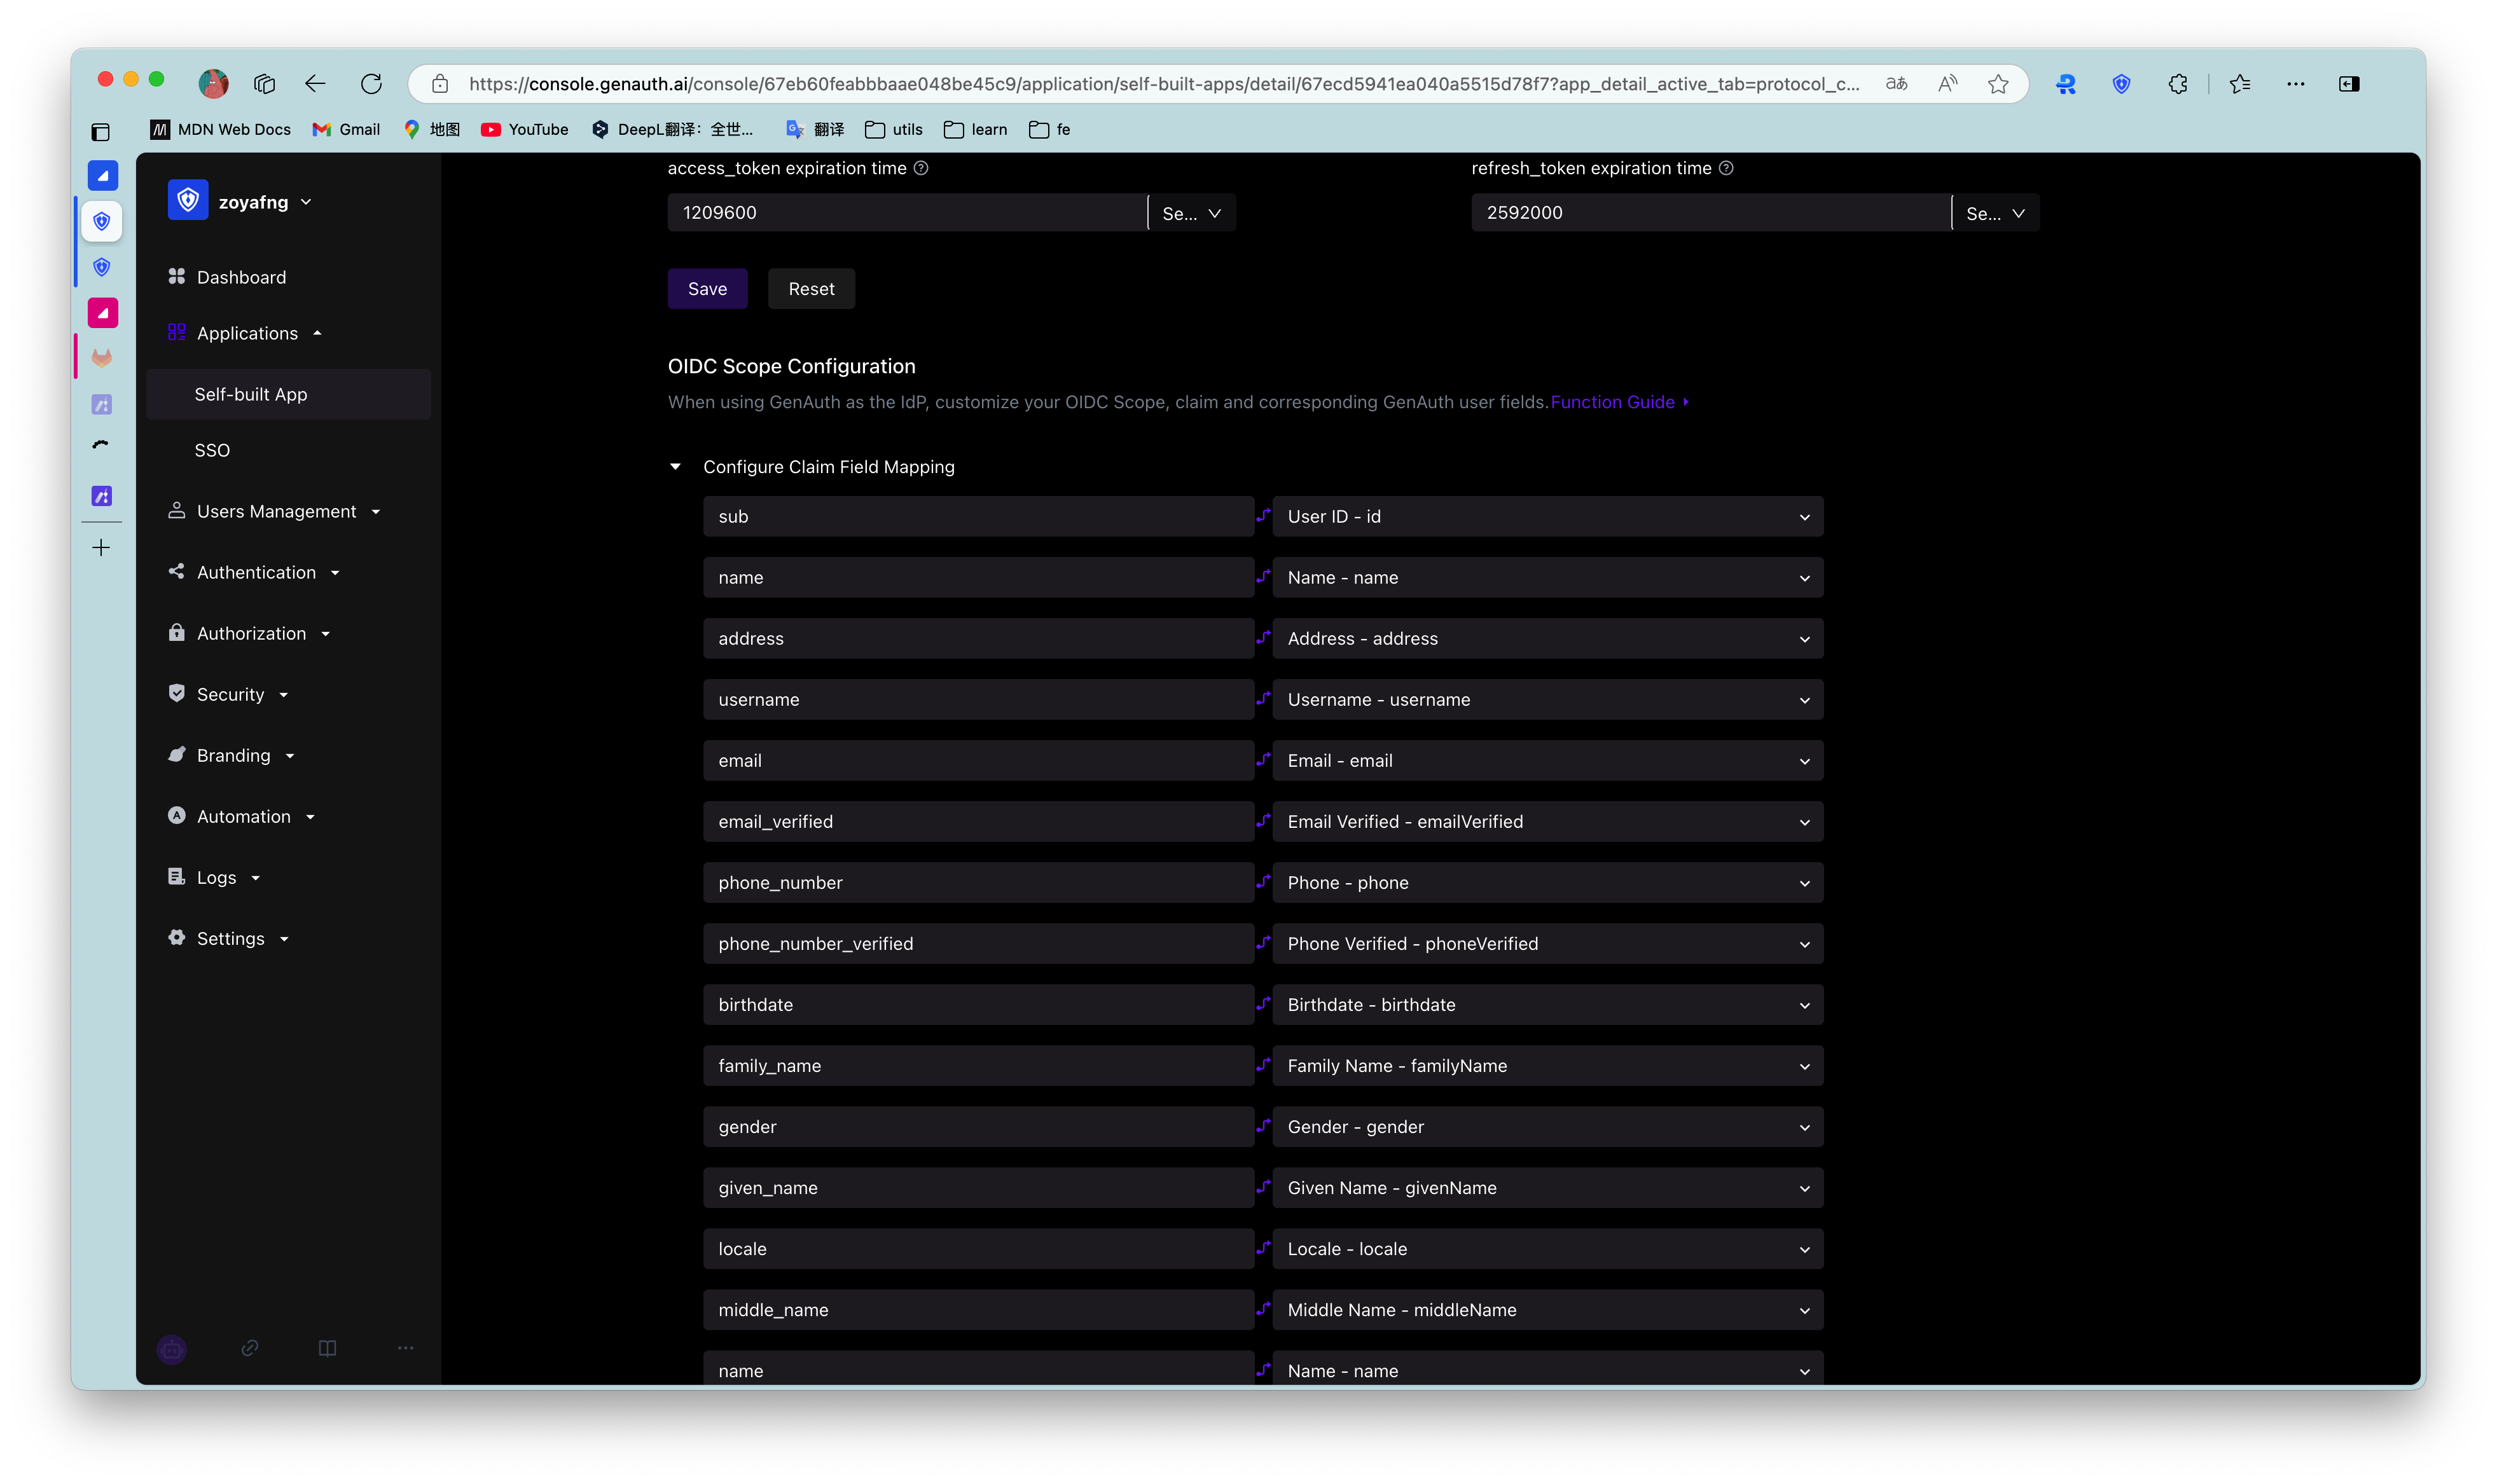
Task: Select Self-built App in sidebar
Action: 288,394
